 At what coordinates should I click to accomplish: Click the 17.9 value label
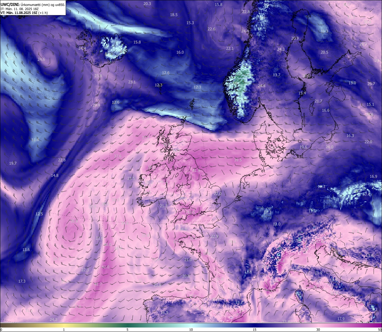click(x=341, y=319)
